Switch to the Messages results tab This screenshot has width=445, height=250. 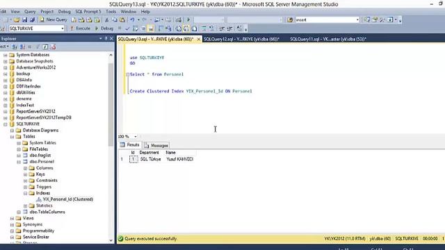[156, 145]
